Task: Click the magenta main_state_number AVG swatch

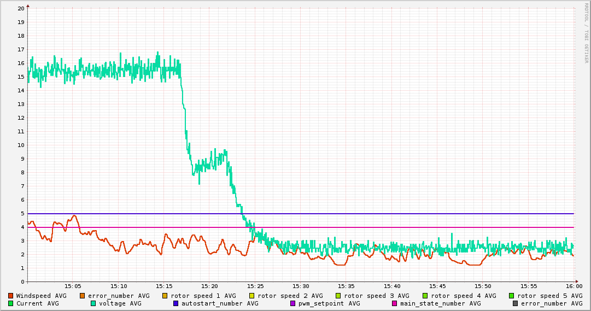Action: (x=395, y=303)
